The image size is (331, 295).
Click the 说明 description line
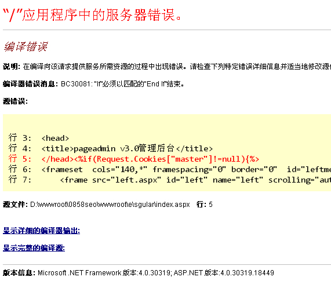click(x=167, y=67)
